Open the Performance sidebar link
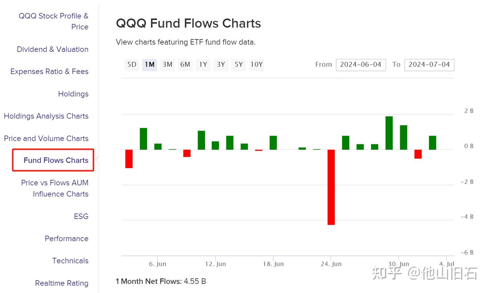This screenshot has height=293, width=490. click(66, 239)
